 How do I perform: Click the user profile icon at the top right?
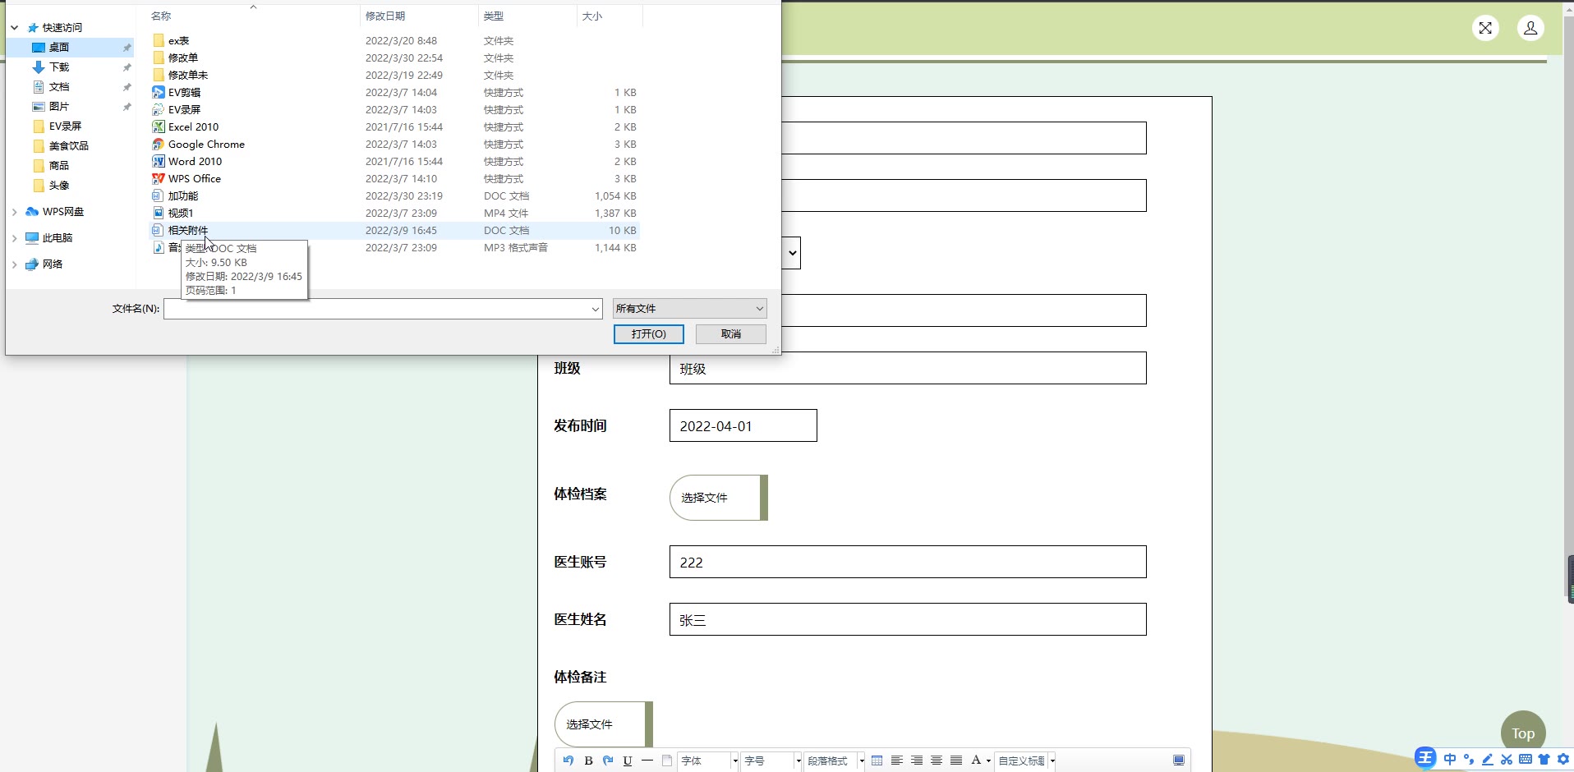point(1530,28)
